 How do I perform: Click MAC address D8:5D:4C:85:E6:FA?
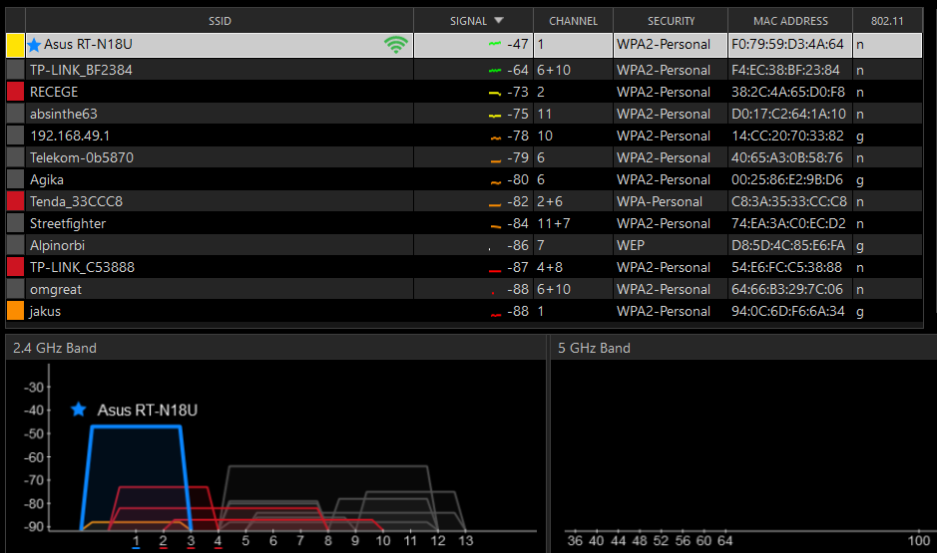788,245
